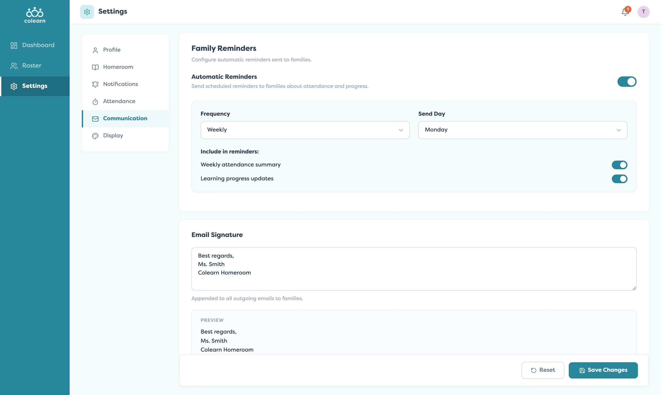Disable the Automatic Reminders toggle
This screenshot has height=395, width=661.
pos(627,81)
